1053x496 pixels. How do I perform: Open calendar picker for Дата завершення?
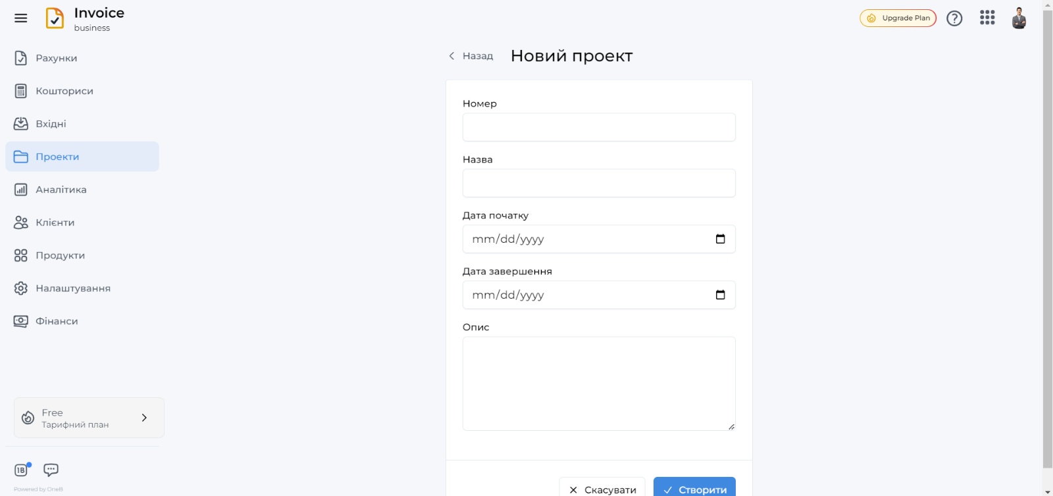click(720, 295)
